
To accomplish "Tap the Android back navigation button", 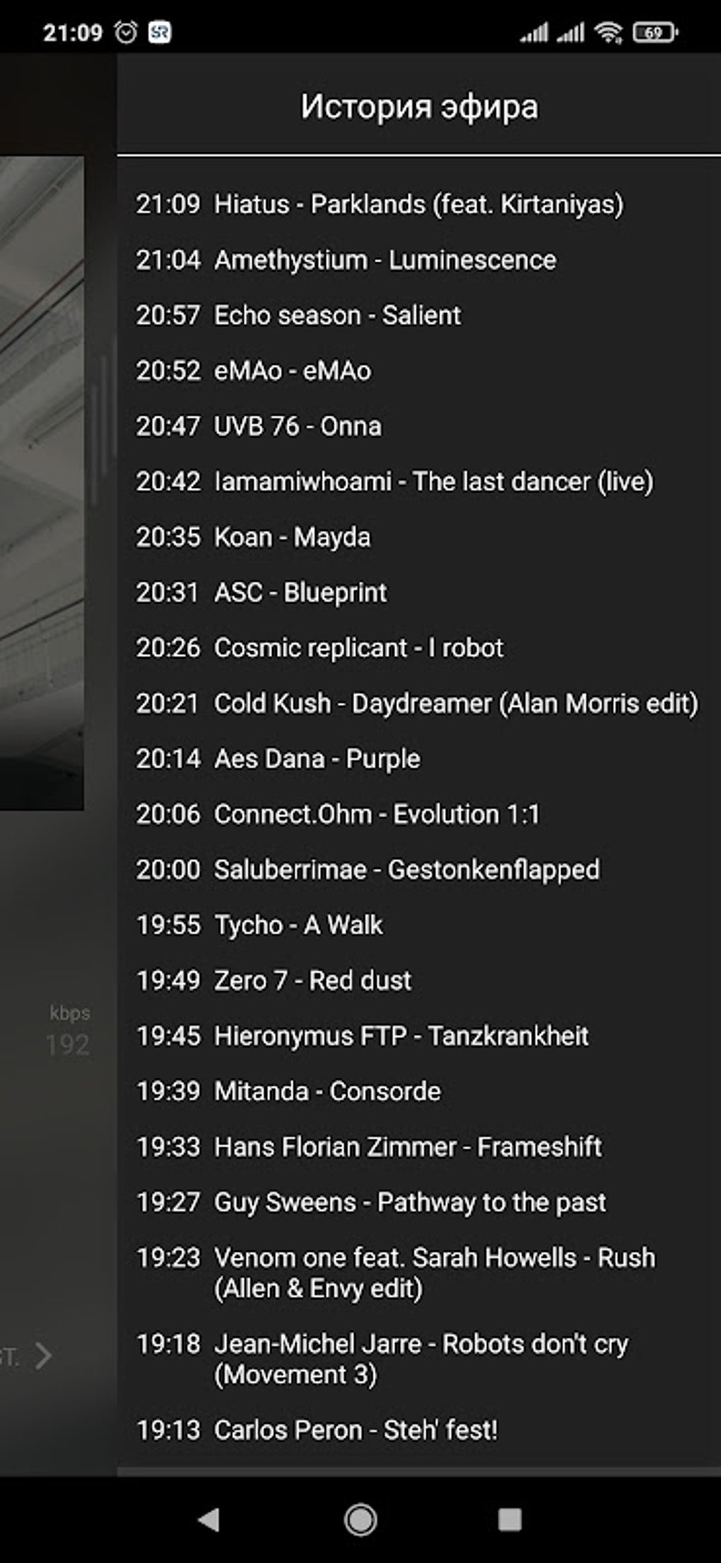I will 209,1518.
